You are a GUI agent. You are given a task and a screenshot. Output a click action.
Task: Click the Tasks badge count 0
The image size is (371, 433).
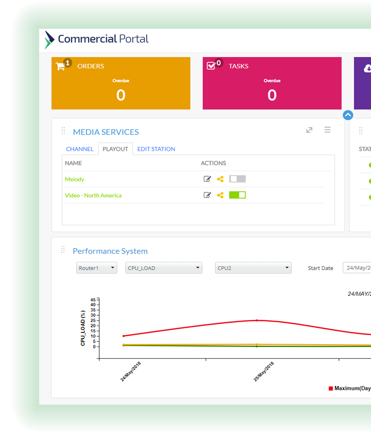pyautogui.click(x=219, y=63)
